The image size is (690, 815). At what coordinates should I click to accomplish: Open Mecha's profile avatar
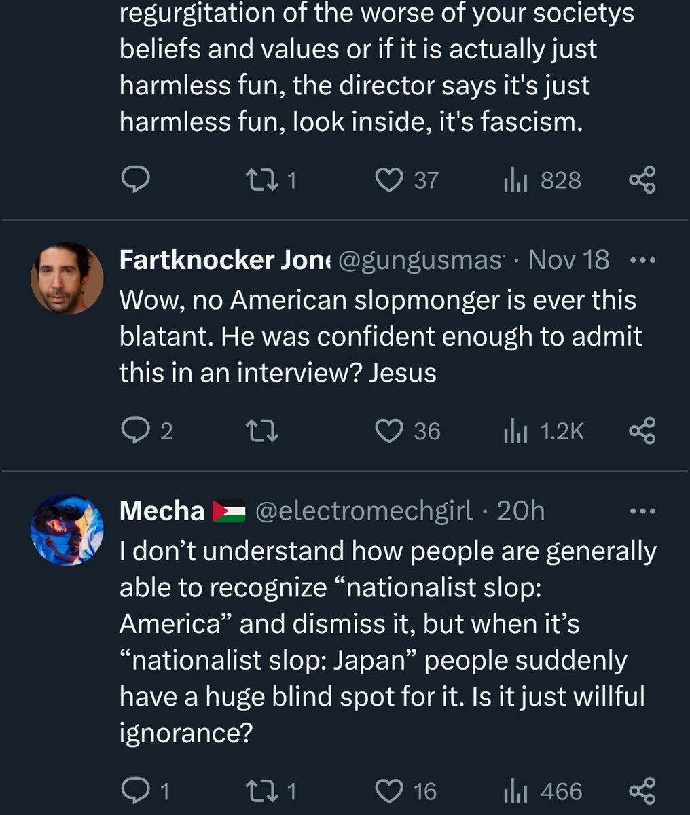pyautogui.click(x=67, y=530)
